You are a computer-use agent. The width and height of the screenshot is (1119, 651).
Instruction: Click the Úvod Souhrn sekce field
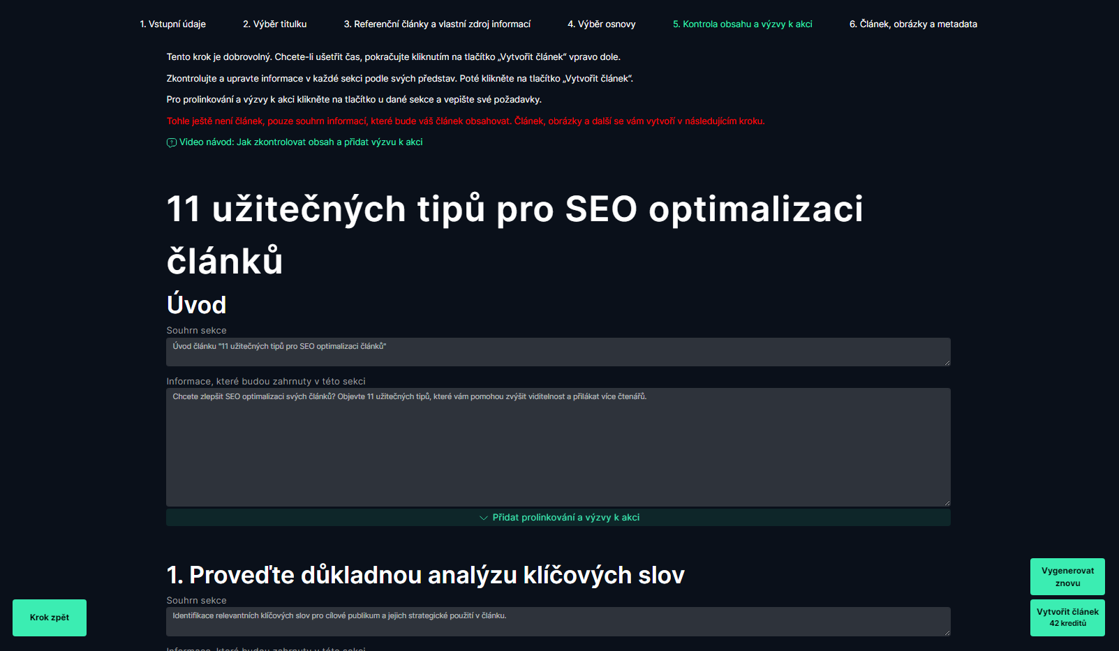click(x=558, y=352)
